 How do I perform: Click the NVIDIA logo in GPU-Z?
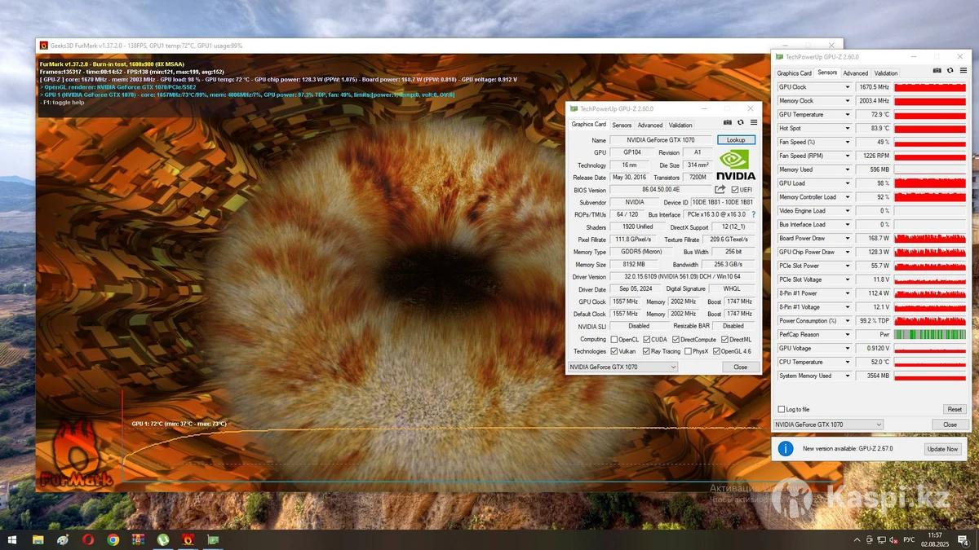[736, 165]
